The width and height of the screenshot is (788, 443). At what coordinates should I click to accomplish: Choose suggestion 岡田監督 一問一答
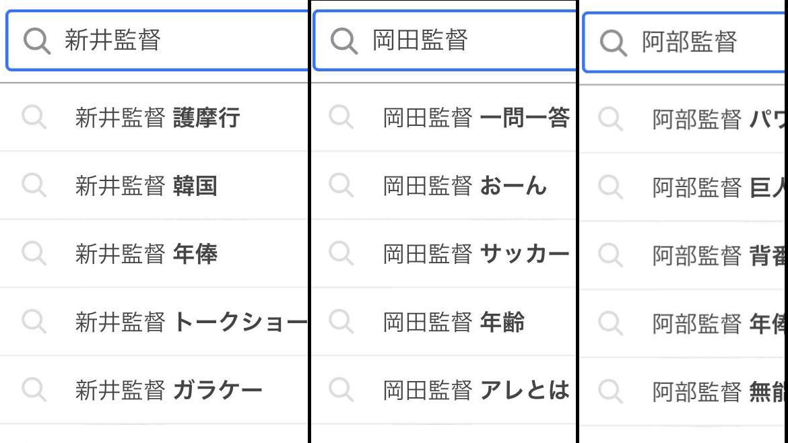[x=475, y=118]
